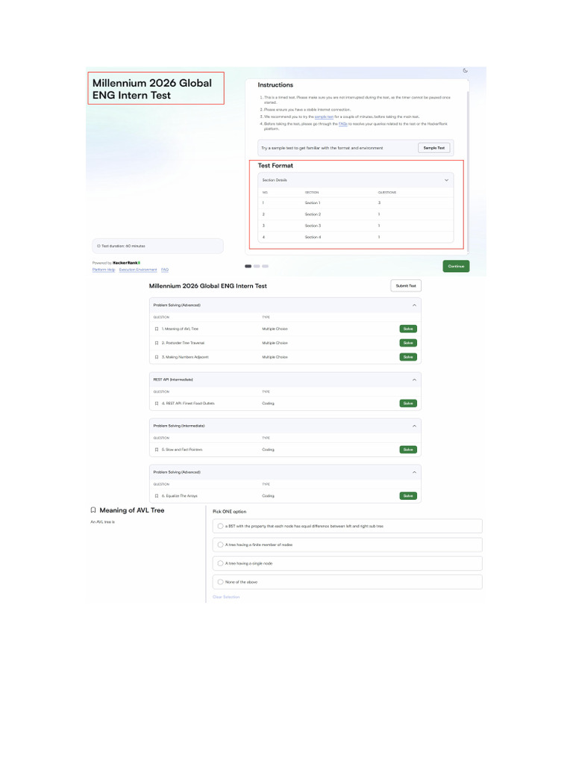Viewport: 573px width, 765px height.
Task: Click the Clear Selection link
Action: pyautogui.click(x=226, y=597)
